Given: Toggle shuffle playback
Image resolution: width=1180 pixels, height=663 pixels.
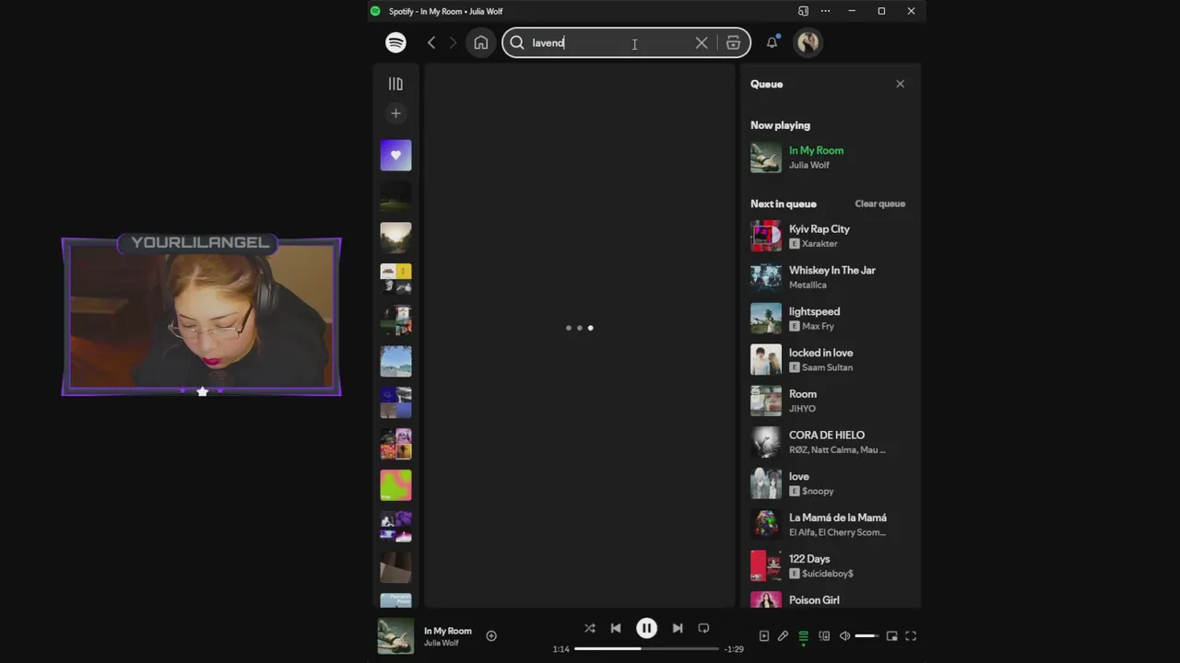Looking at the screenshot, I should pyautogui.click(x=590, y=628).
